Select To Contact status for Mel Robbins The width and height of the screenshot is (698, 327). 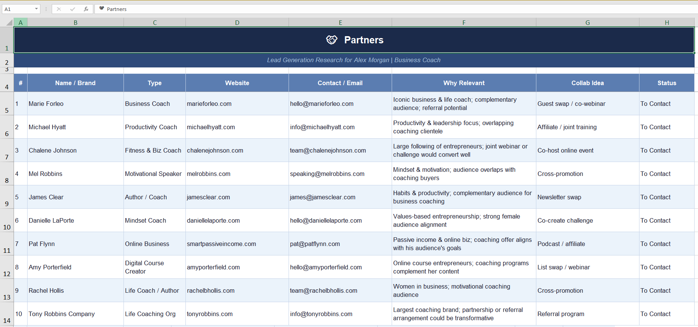667,174
